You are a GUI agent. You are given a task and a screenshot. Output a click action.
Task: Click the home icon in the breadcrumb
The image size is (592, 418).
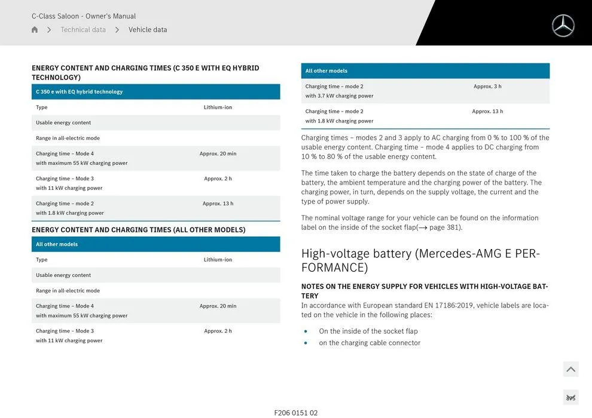tap(34, 29)
